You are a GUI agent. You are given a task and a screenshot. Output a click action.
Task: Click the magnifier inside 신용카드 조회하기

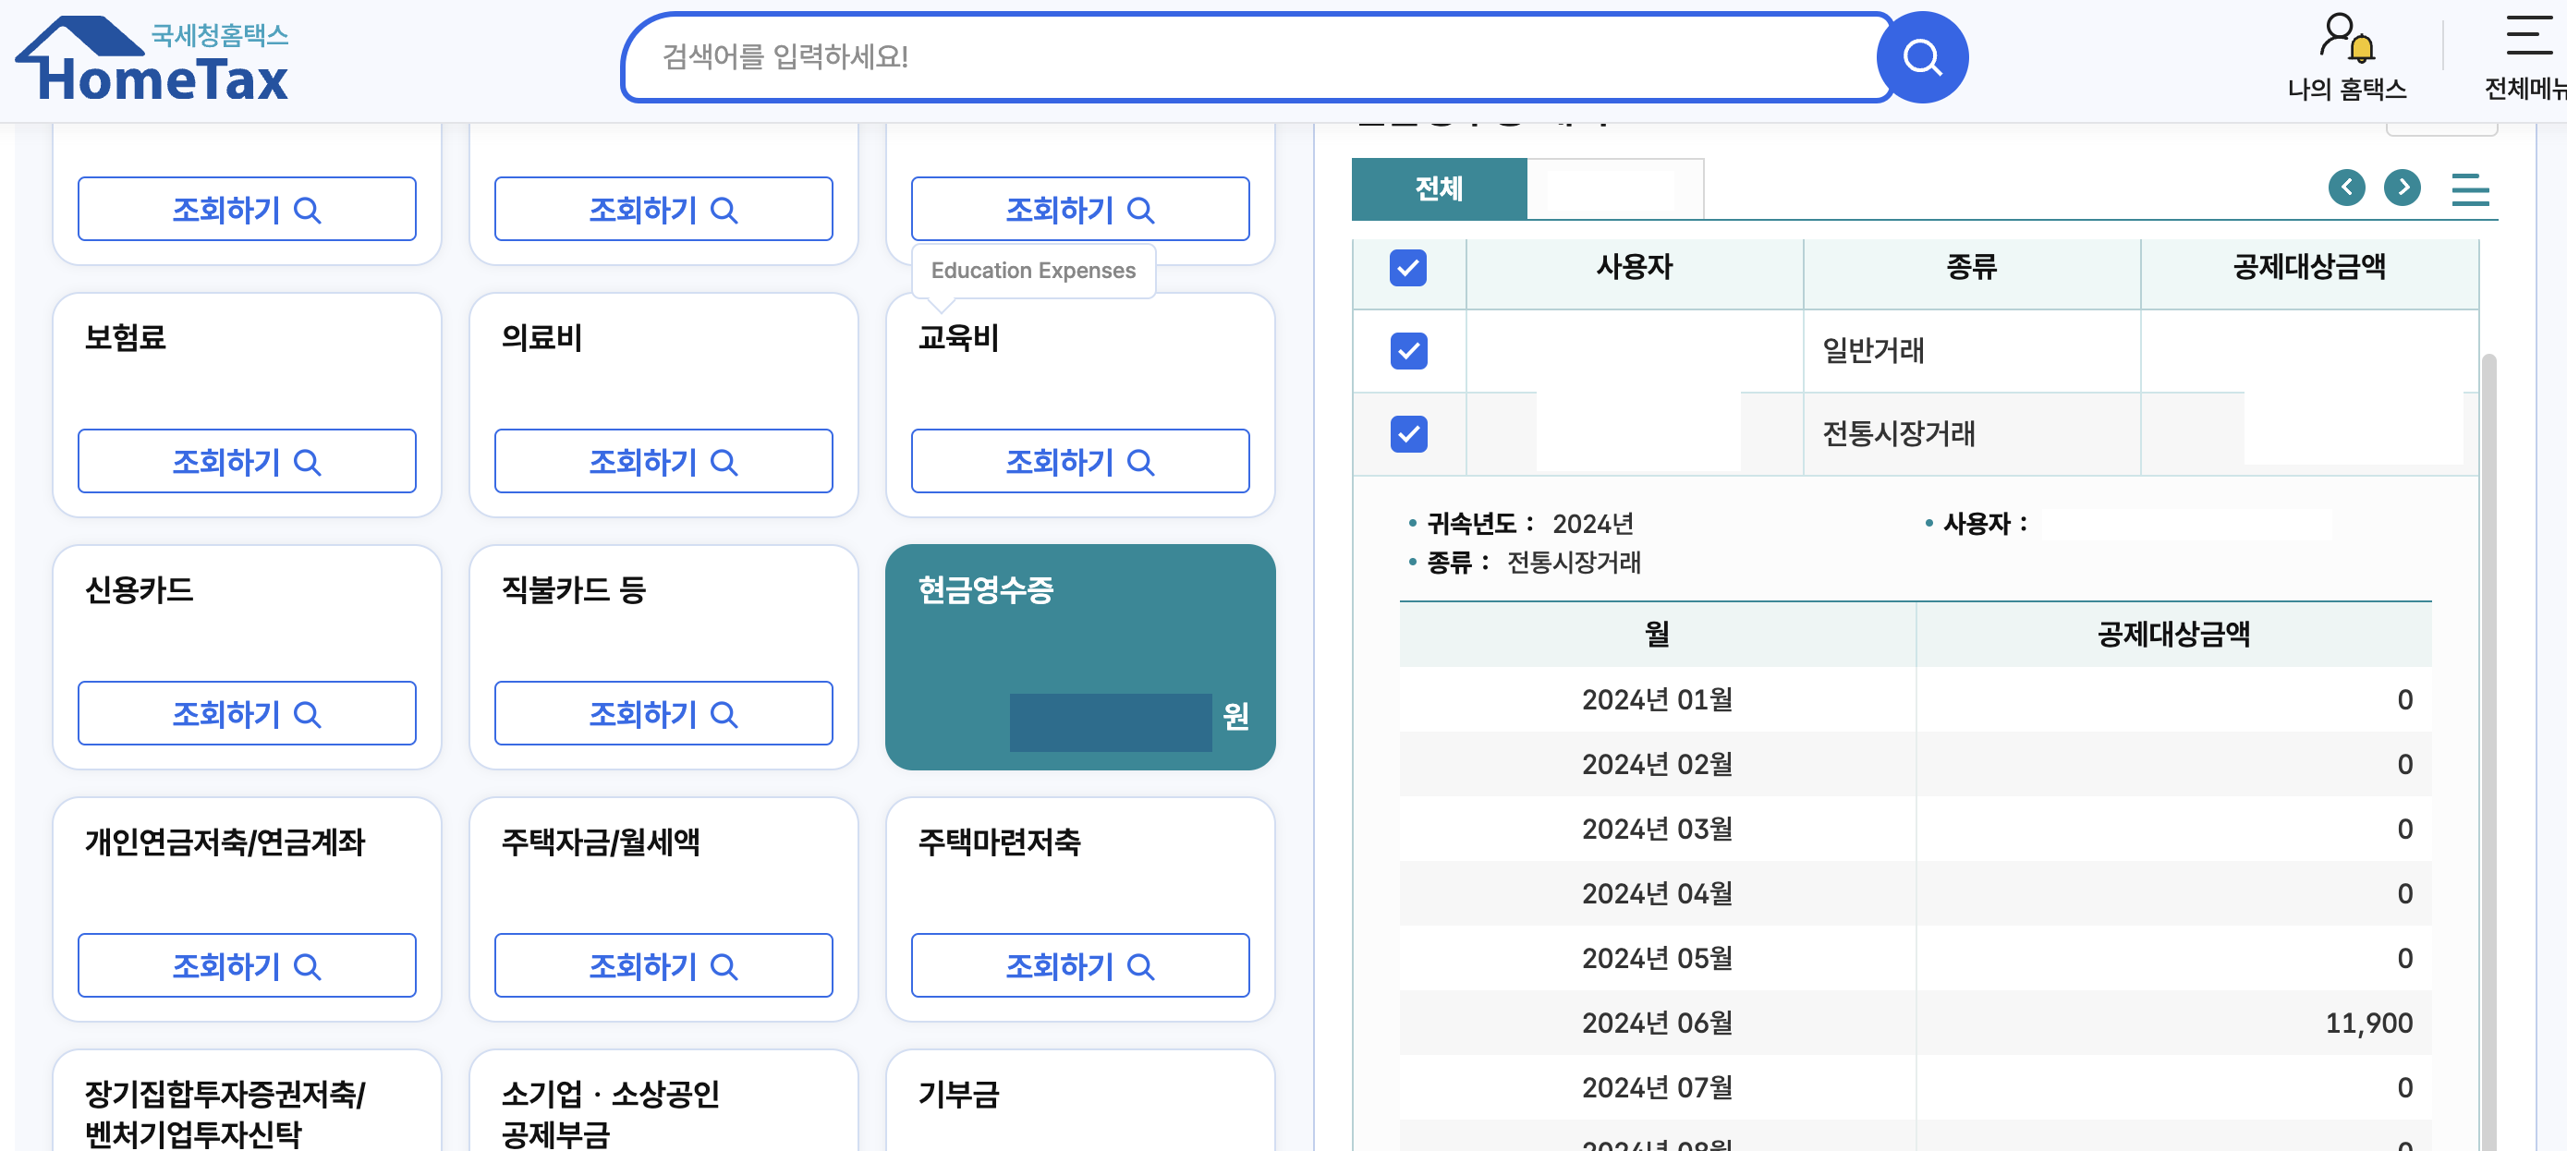308,713
